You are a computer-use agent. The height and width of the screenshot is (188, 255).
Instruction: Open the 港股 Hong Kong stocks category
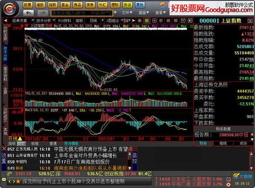(x=40, y=5)
